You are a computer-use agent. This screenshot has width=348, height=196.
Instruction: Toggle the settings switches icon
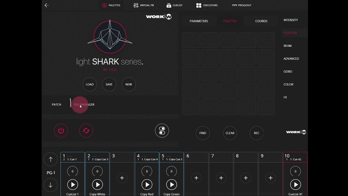tap(162, 131)
